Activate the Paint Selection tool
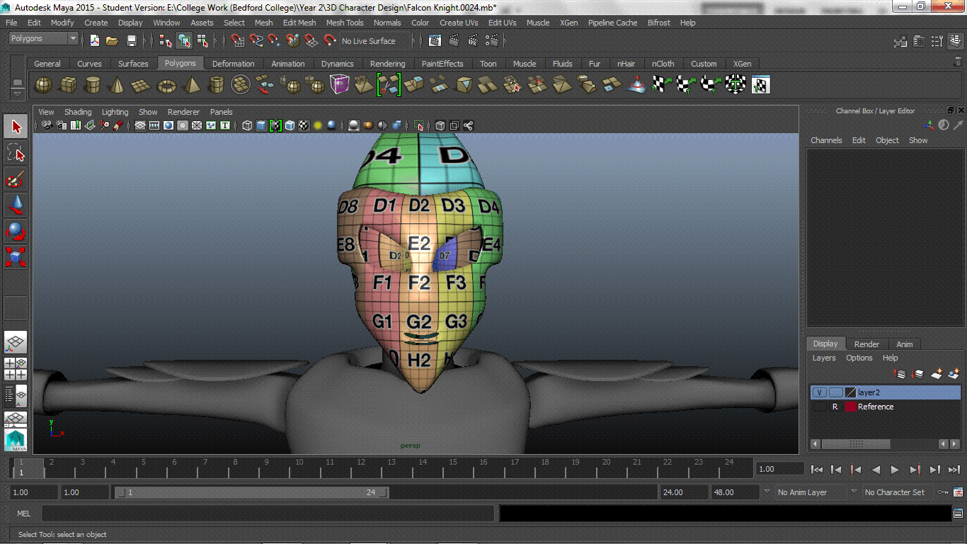The width and height of the screenshot is (967, 544). (x=16, y=178)
